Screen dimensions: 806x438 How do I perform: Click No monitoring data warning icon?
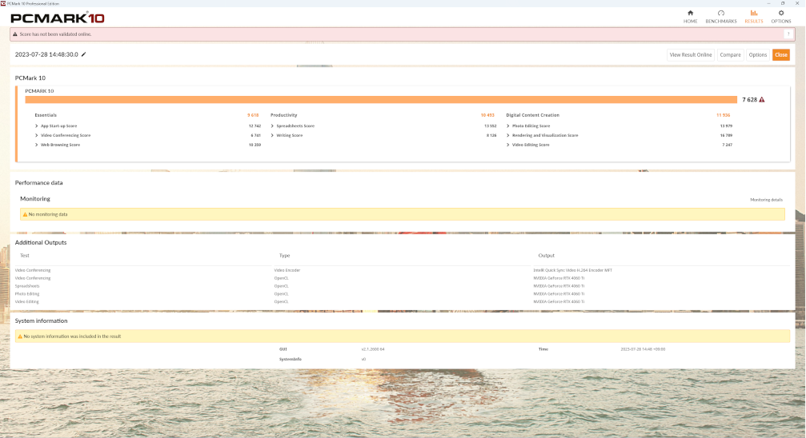[x=25, y=215]
